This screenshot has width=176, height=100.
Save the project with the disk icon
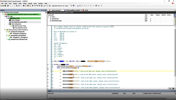point(5,6)
